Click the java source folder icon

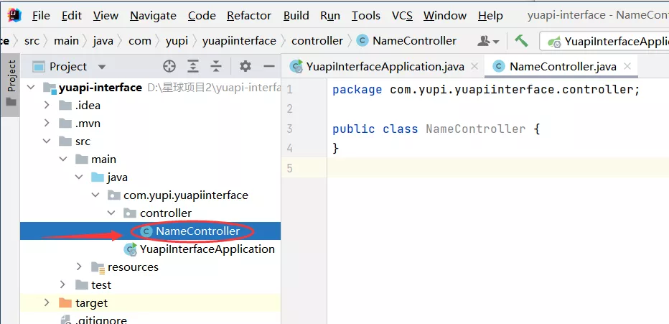click(x=98, y=177)
